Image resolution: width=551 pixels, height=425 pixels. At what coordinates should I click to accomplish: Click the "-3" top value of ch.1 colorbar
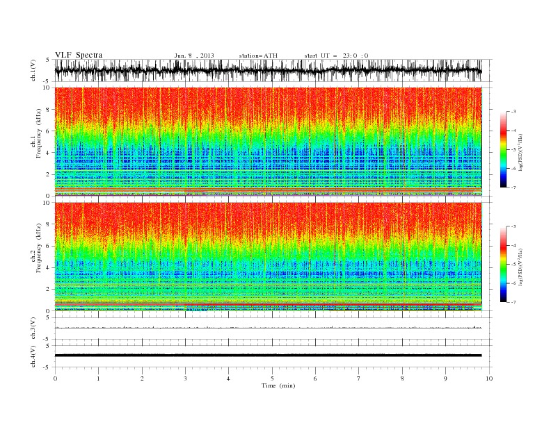tap(513, 112)
